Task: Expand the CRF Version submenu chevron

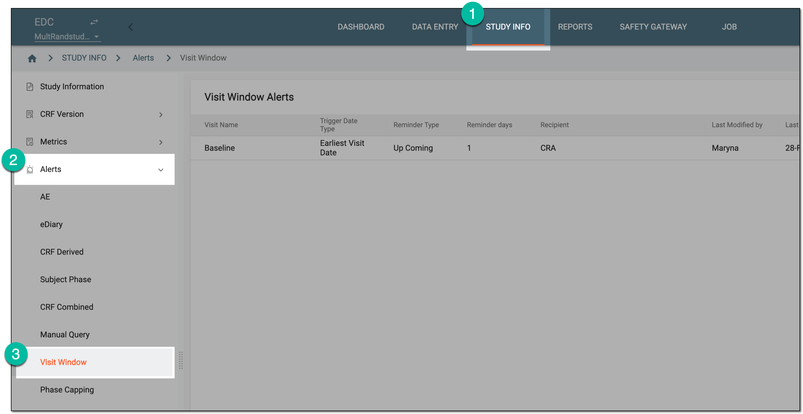Action: tap(161, 115)
